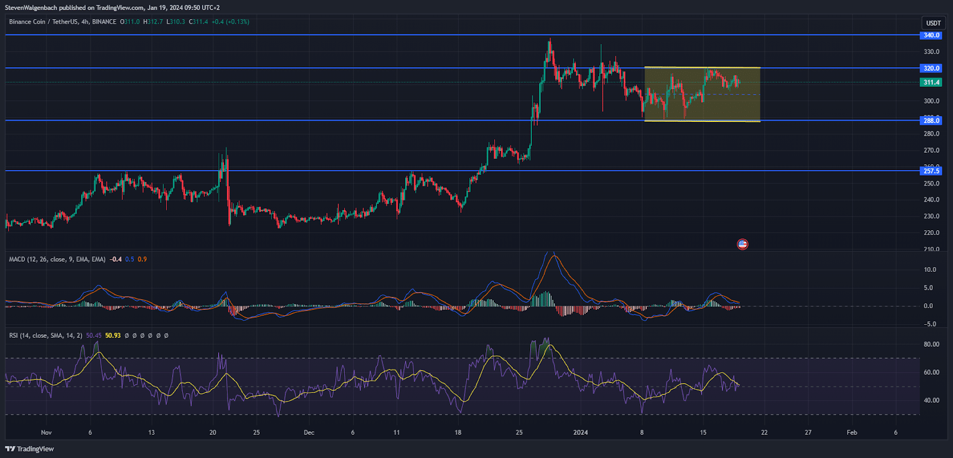Click the 40.00 RSI scale value
Screen dimensions: 953x458
pyautogui.click(x=932, y=400)
